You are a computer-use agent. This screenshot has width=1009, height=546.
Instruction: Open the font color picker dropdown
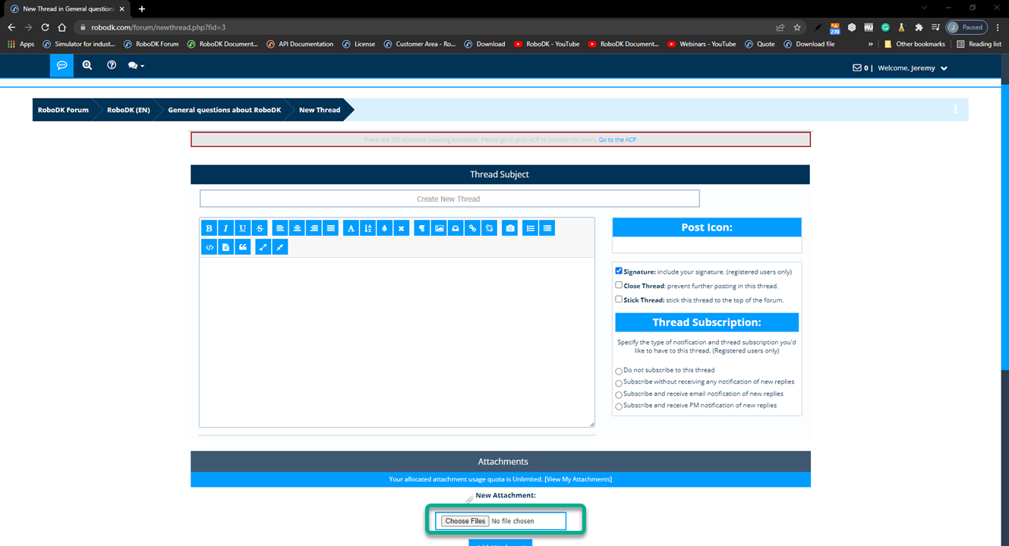pyautogui.click(x=384, y=228)
